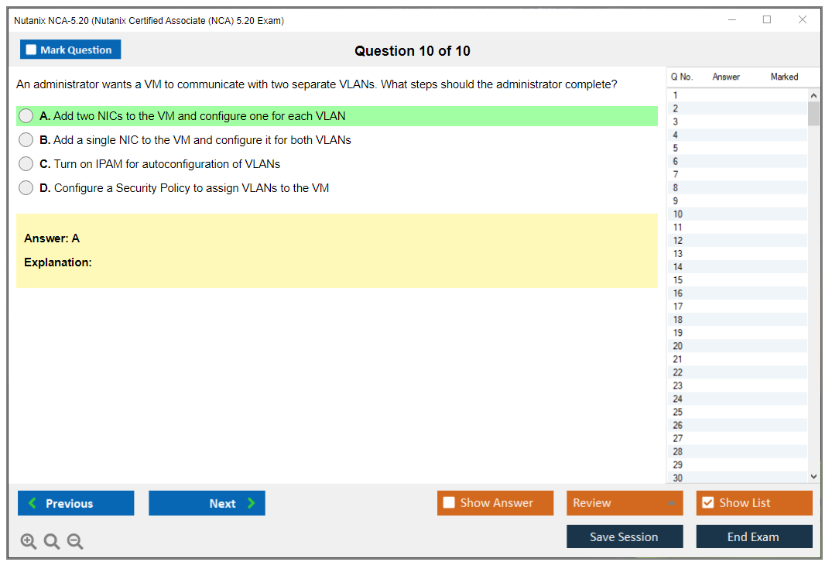832x569 pixels.
Task: Click the zoom in magnifier icon
Action: click(x=29, y=542)
